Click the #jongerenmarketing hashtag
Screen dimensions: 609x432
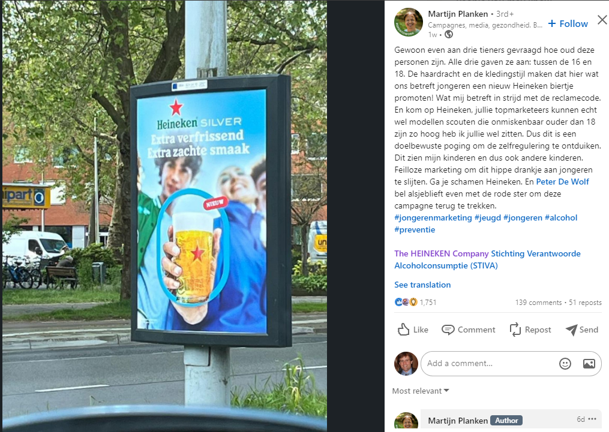pyautogui.click(x=433, y=217)
